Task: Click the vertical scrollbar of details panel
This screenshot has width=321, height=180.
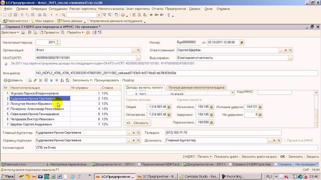Action: click(316, 109)
